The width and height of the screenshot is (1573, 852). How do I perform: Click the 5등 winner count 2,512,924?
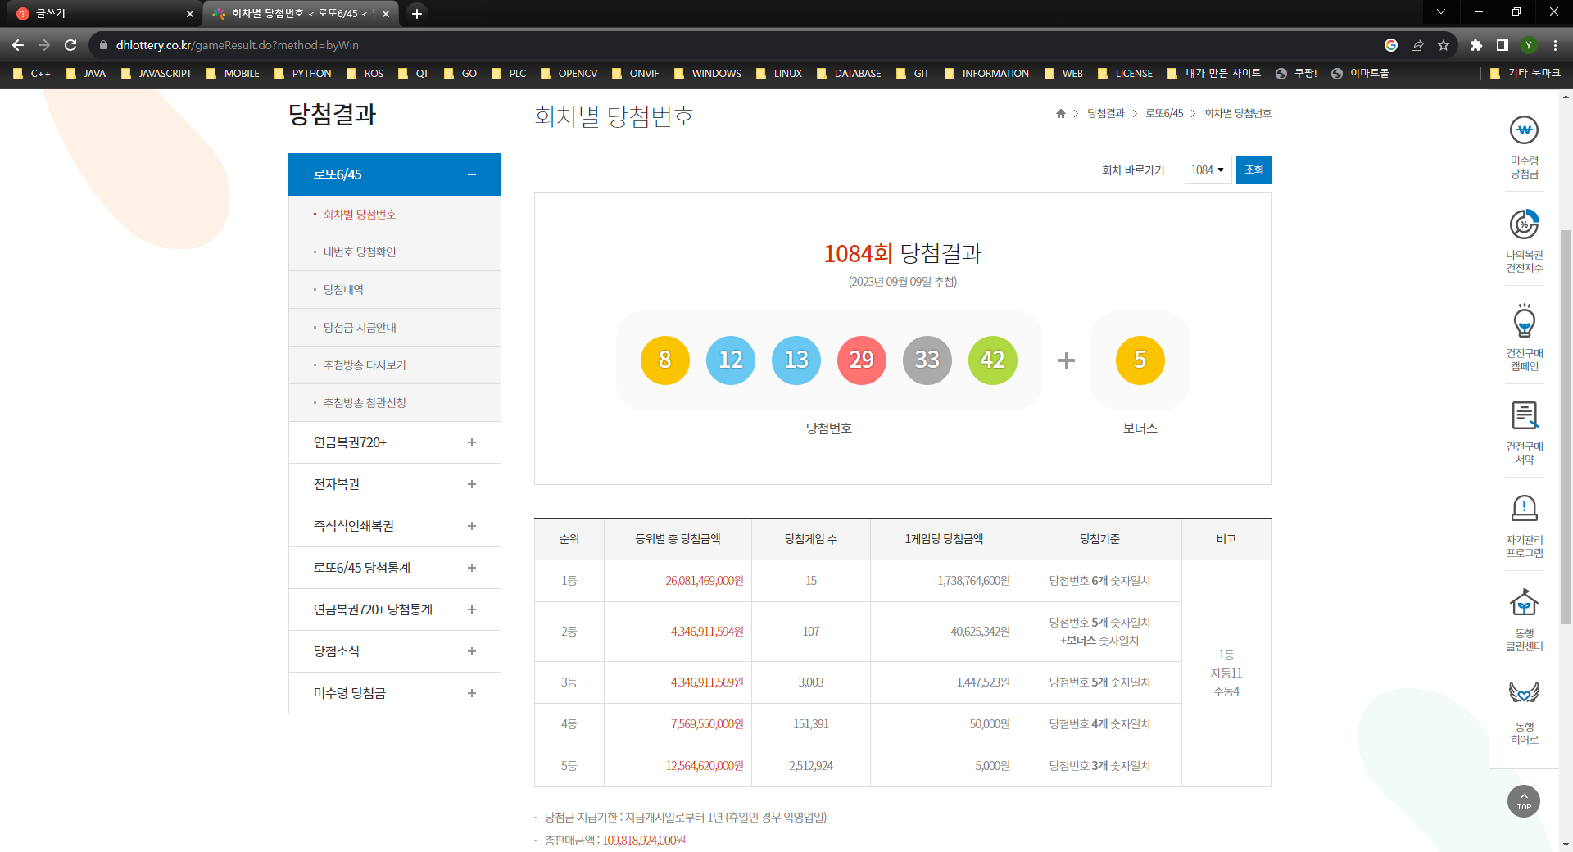(x=811, y=766)
